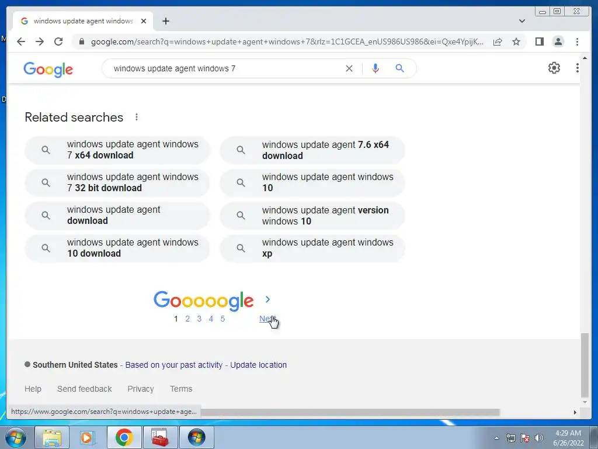Go to results page 2
Viewport: 598px width, 449px height.
[187, 319]
